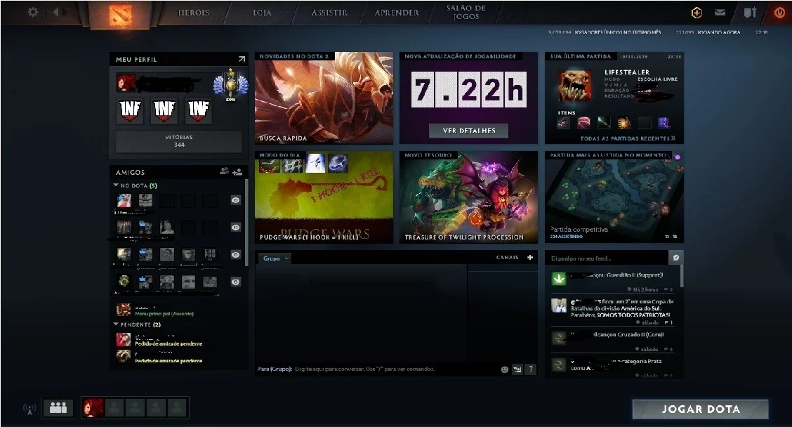
Task: Click the 'Menu principal (Ausente)' friend
Action: 179,309
